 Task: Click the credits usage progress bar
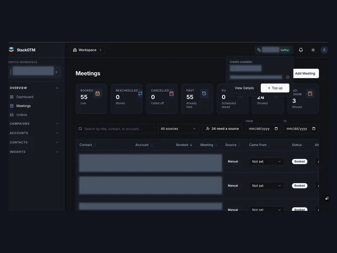pyautogui.click(x=256, y=77)
